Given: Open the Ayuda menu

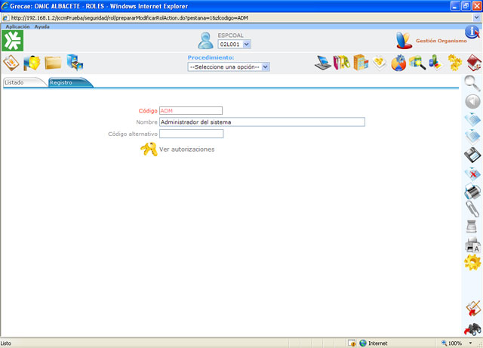Looking at the screenshot, I should pos(42,26).
